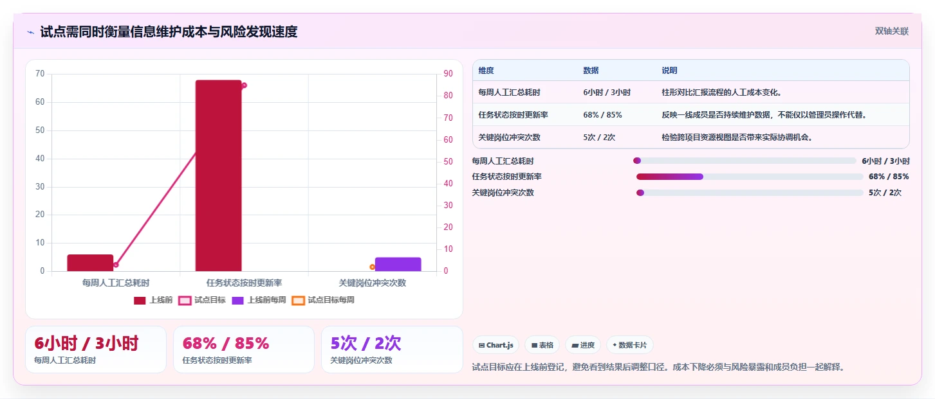Click the table cell 6小时 / 3小时
935x399 pixels.
click(x=607, y=93)
